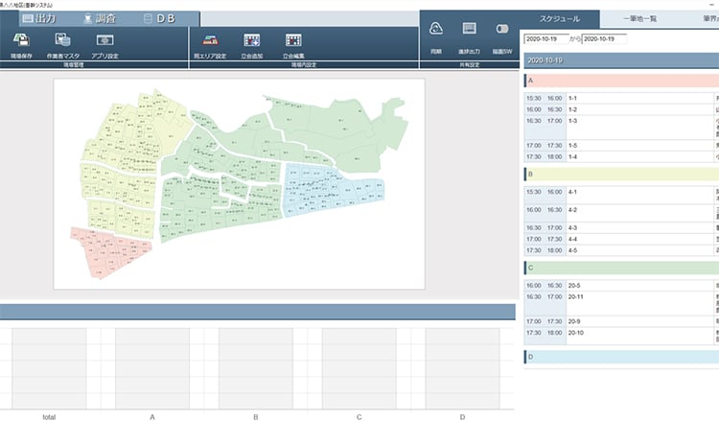Open アプリ設定 app settings
The width and height of the screenshot is (719, 421).
point(105,40)
